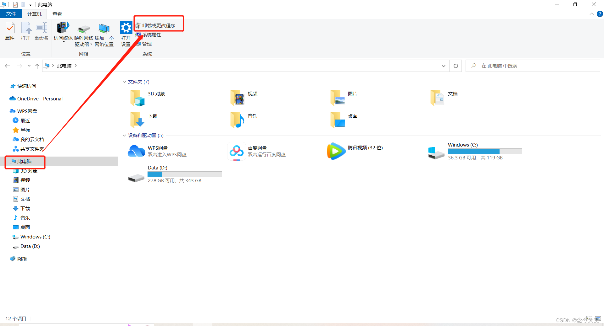Viewport: 604px width, 326px height.
Task: Open Access media (访问媒体) ribbon button
Action: 63,31
